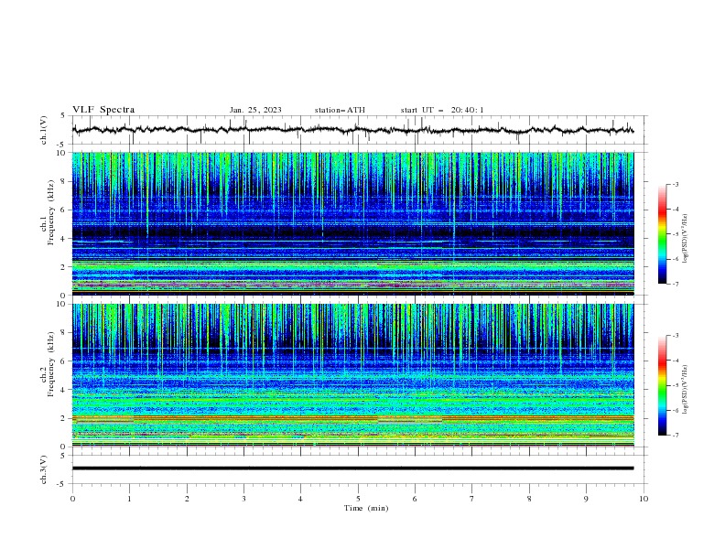Click the ch.1 spectrogram panel
This screenshot has width=725, height=560.
353,223
